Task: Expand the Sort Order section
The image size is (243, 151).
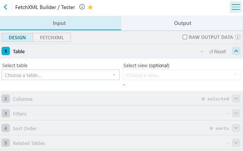Action: 236,128
